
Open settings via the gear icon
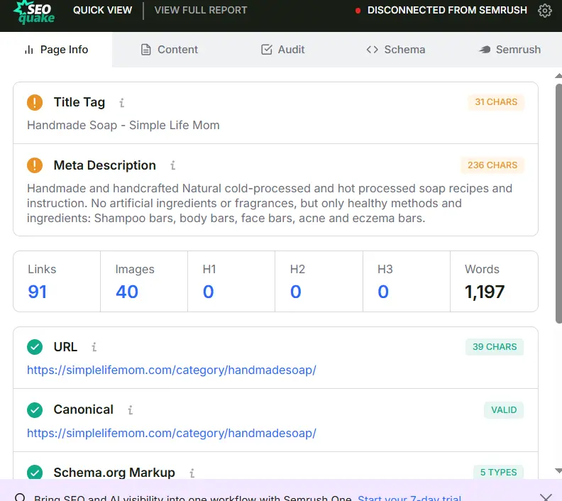tap(545, 11)
